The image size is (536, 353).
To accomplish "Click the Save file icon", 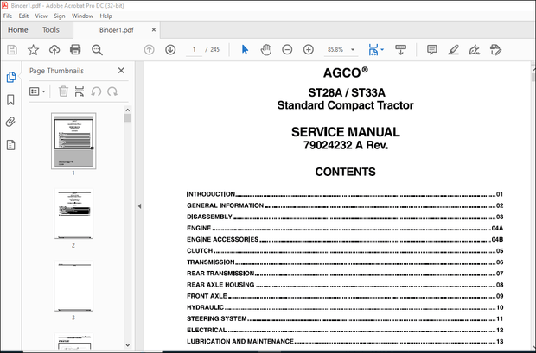I will tap(12, 50).
